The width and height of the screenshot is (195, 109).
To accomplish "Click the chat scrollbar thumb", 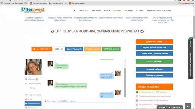I will 125,83.
